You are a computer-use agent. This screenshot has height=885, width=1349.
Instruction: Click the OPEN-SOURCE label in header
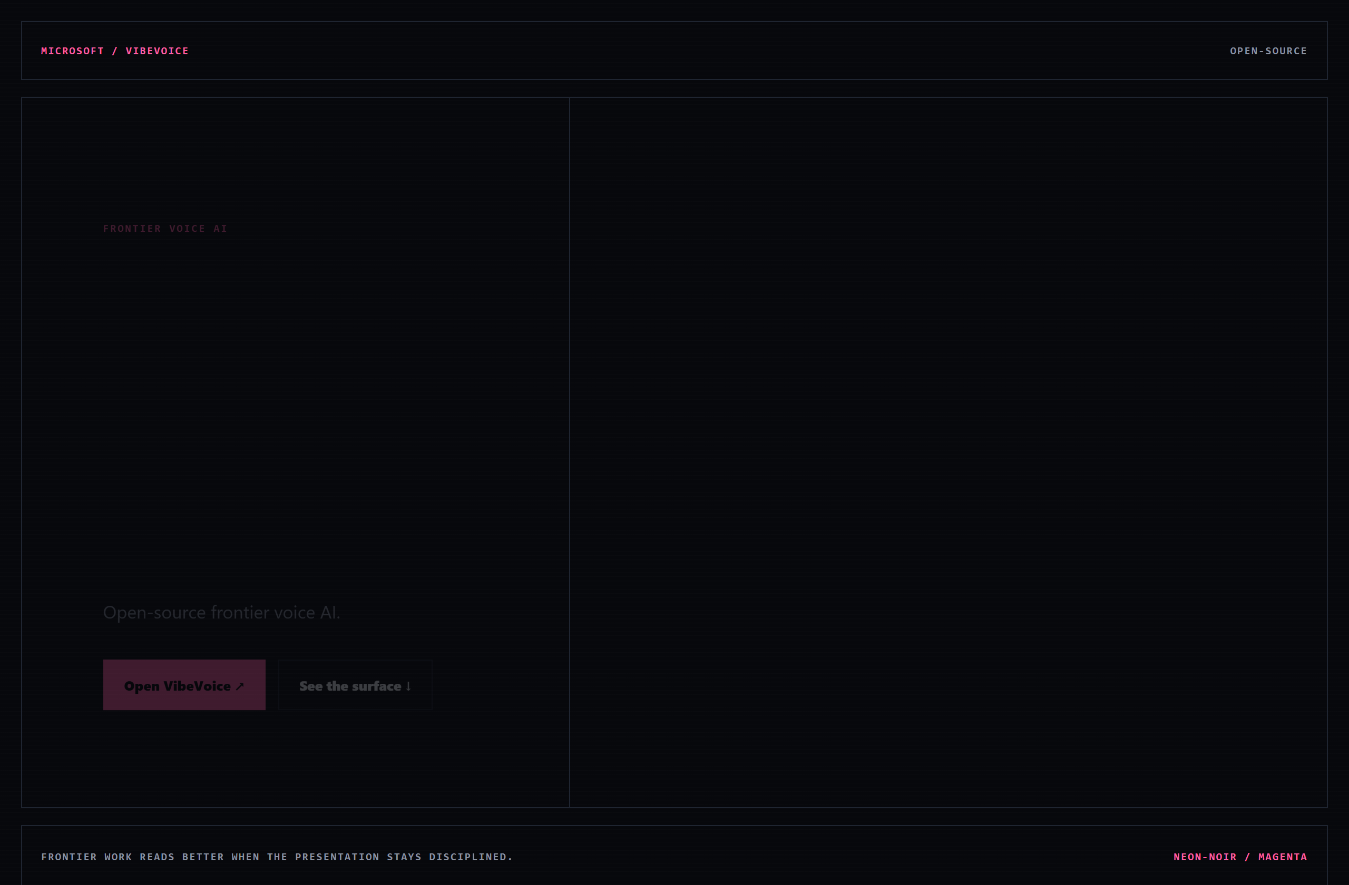1268,51
